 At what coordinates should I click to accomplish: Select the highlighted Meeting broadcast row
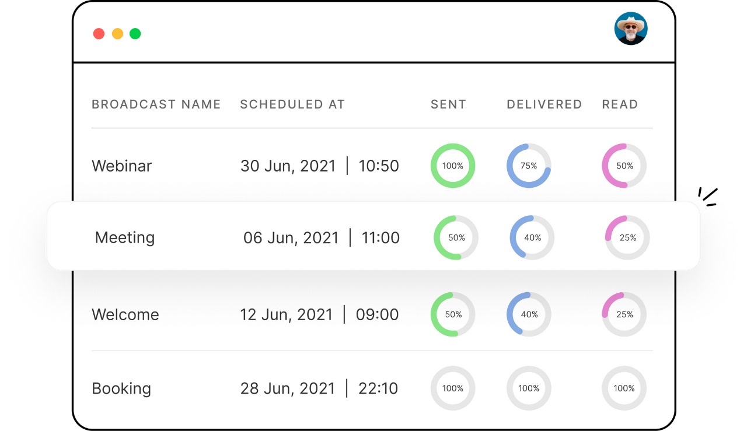(x=373, y=236)
